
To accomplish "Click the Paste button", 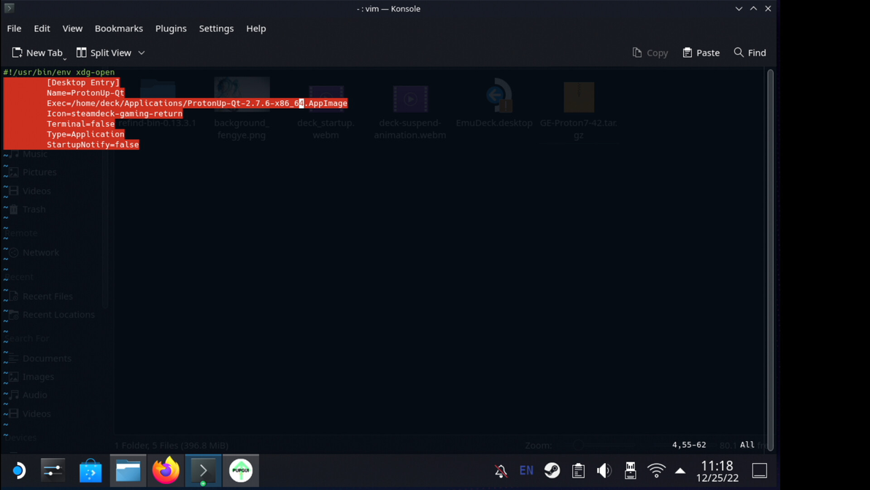I will [x=701, y=53].
